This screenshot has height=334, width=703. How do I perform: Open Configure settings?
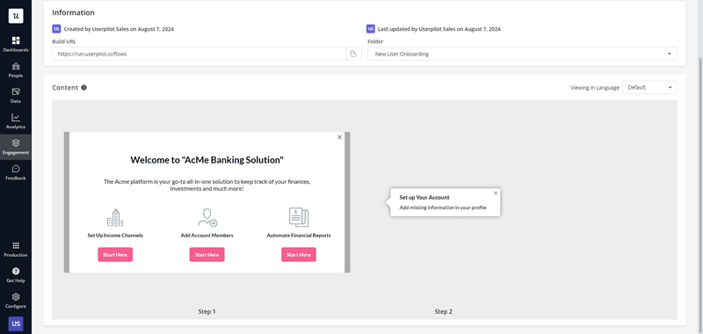(16, 301)
